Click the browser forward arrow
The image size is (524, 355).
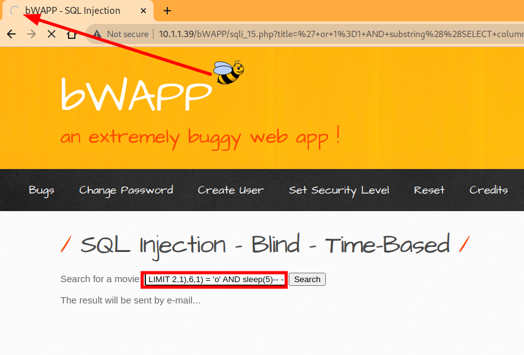31,34
